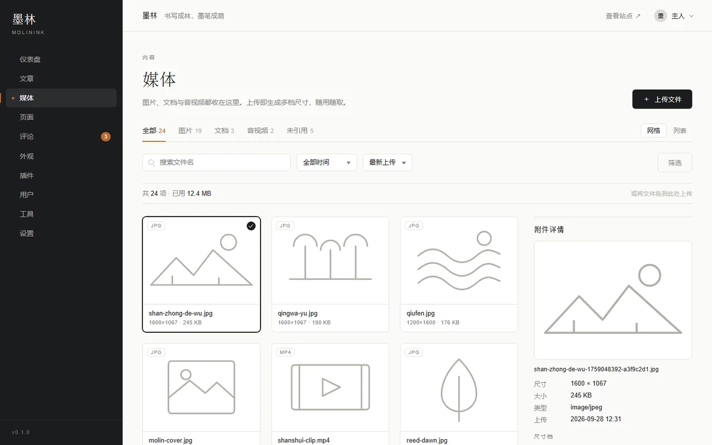Open 工具 in the sidebar
712x445 pixels.
[61, 214]
